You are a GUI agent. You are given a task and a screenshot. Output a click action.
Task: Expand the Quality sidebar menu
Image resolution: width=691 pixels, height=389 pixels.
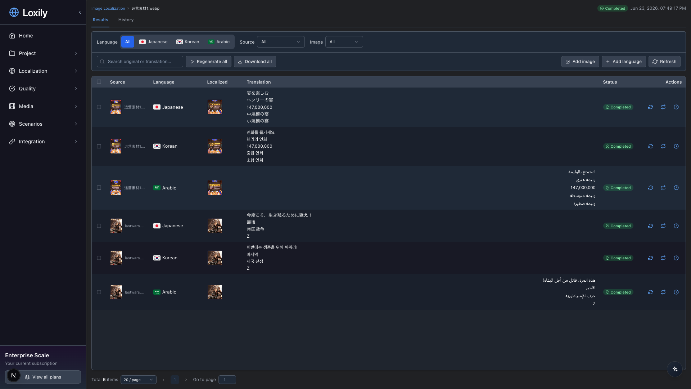tap(43, 89)
